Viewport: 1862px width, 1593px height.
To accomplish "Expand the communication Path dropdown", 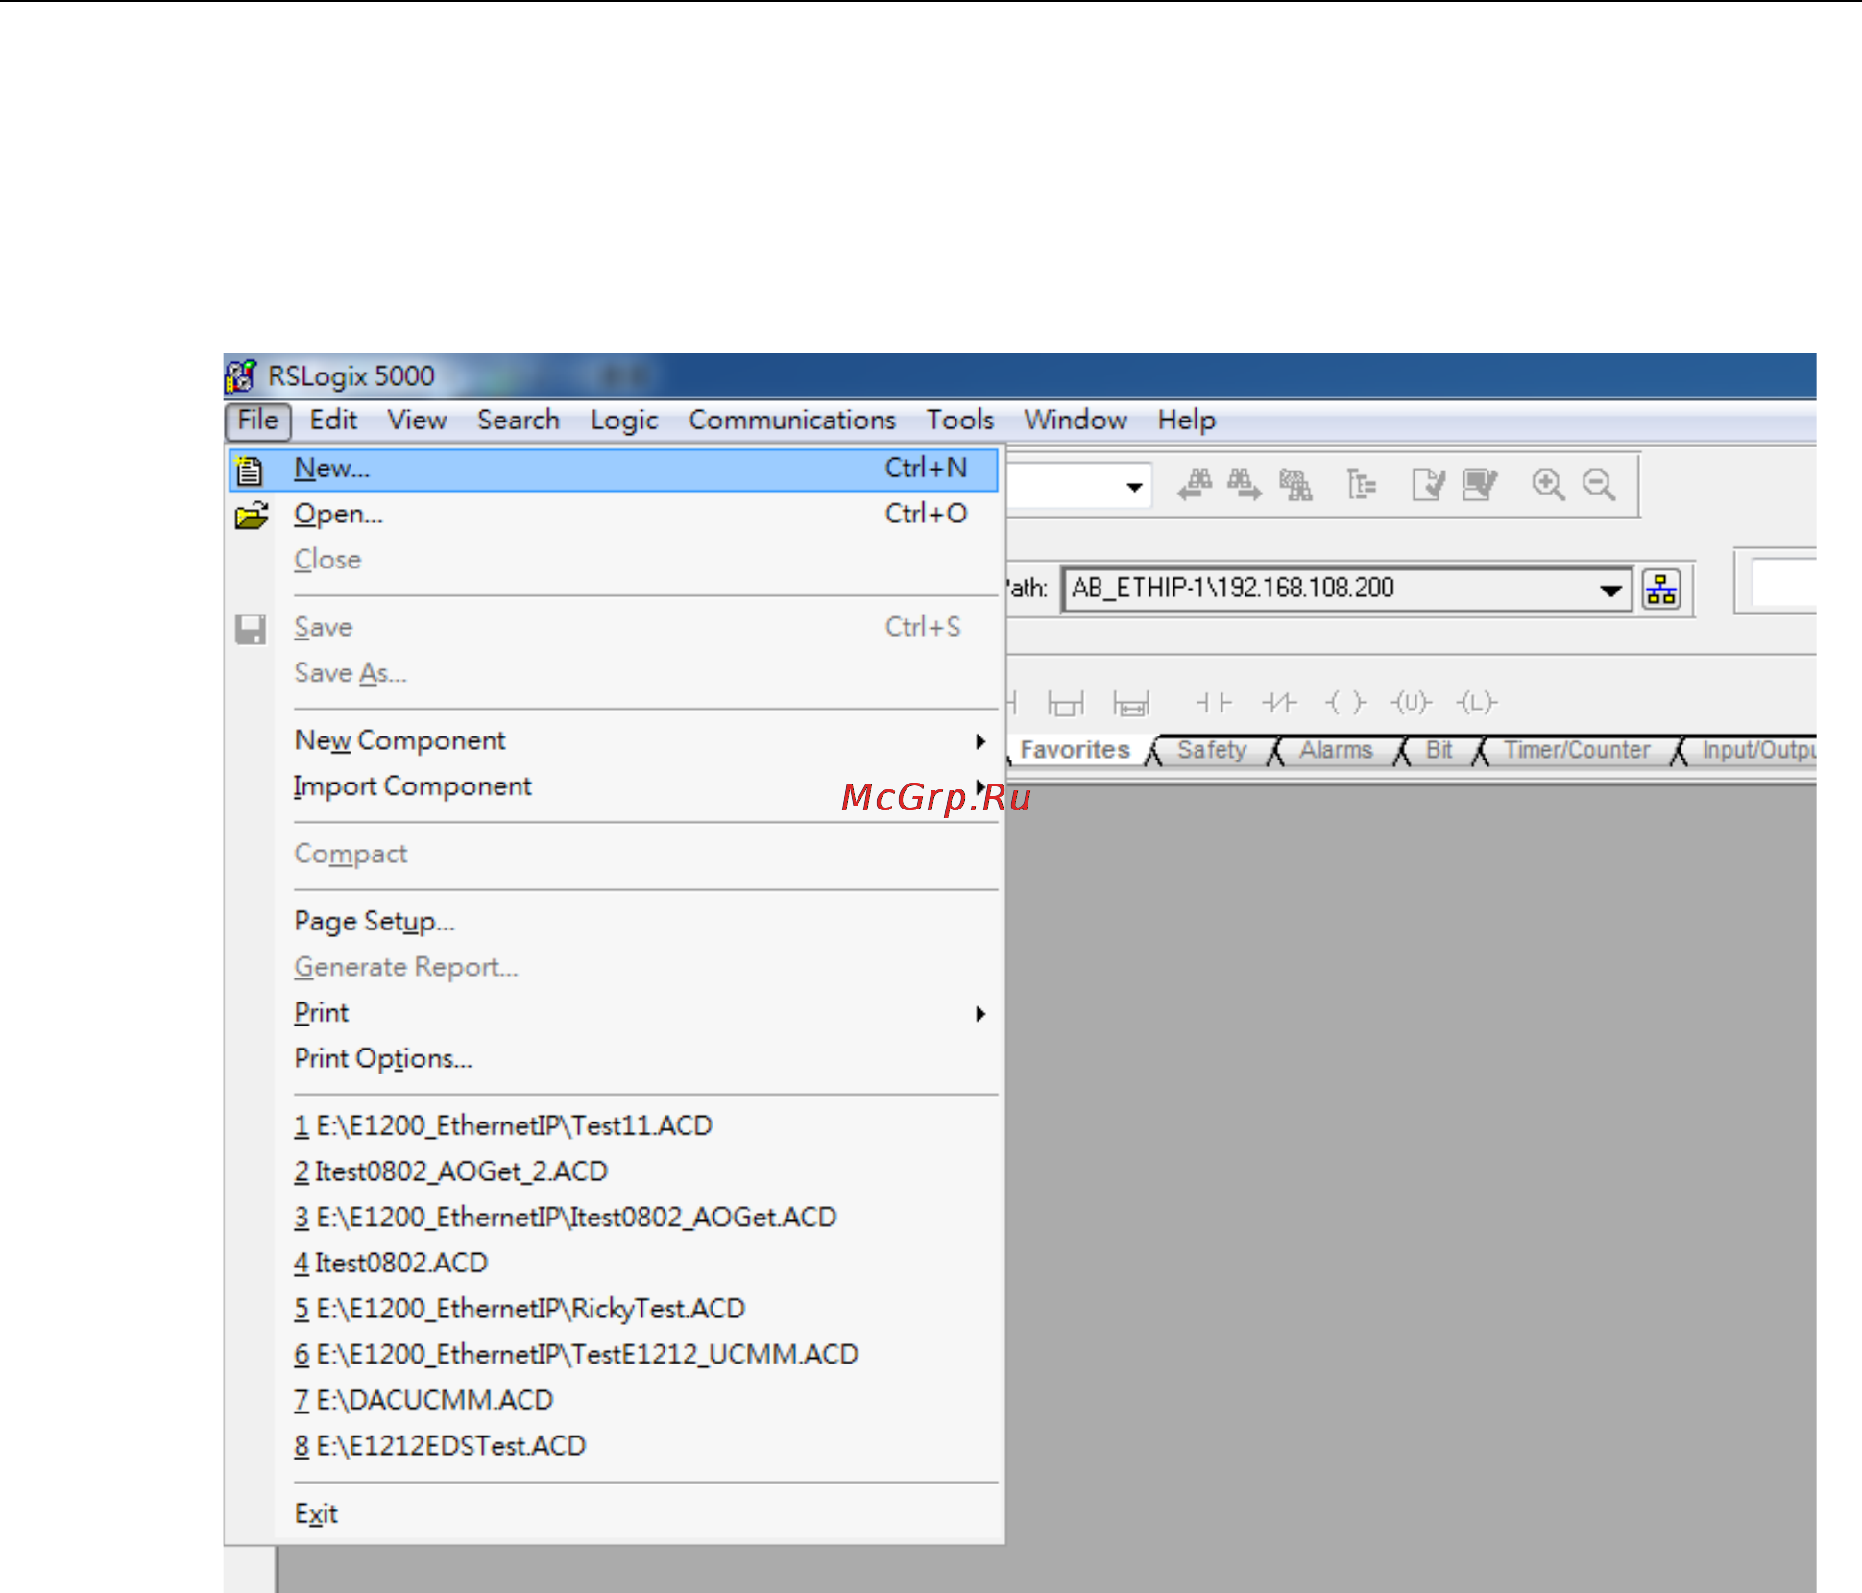I will [1611, 590].
